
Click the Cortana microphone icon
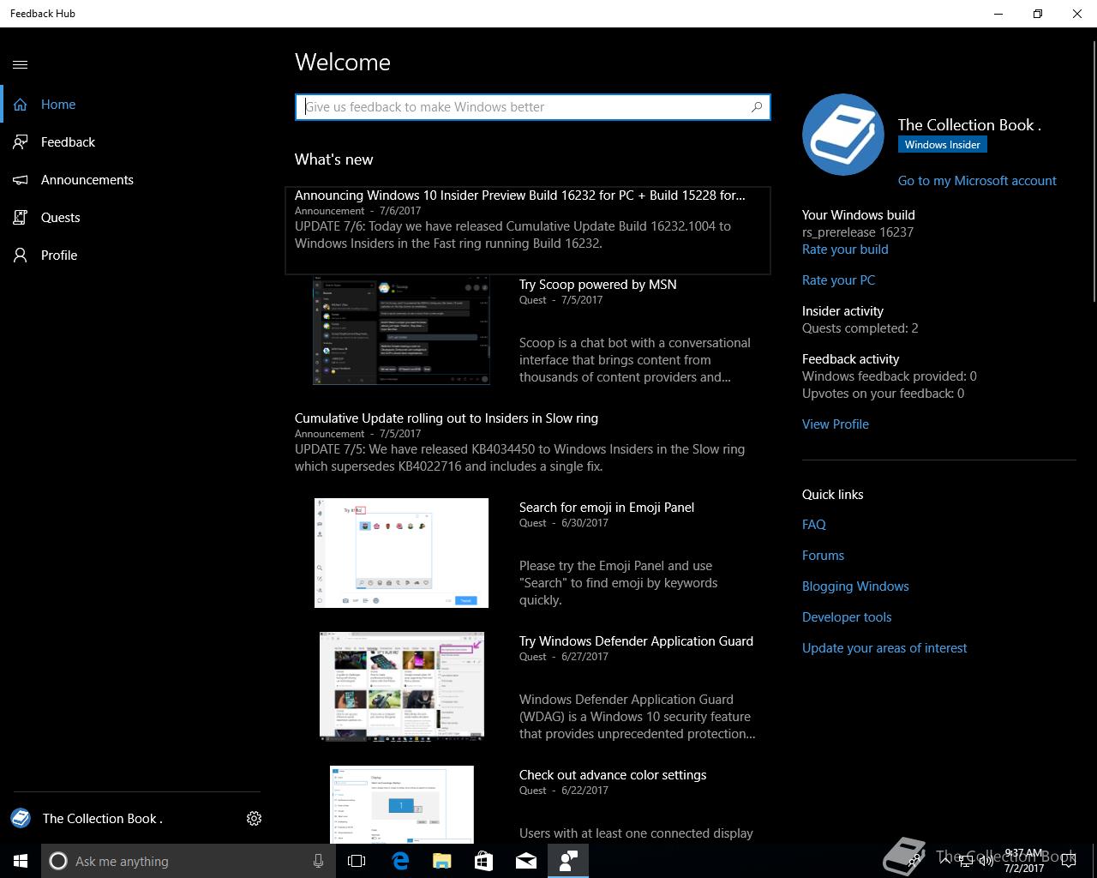coord(318,861)
